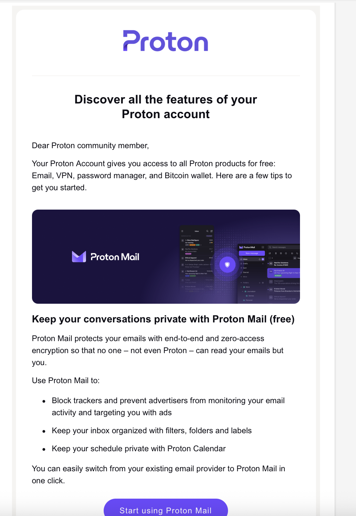This screenshot has height=516, width=356.
Task: Click the trash icon in the mockup toolbar
Action: [x=276, y=253]
